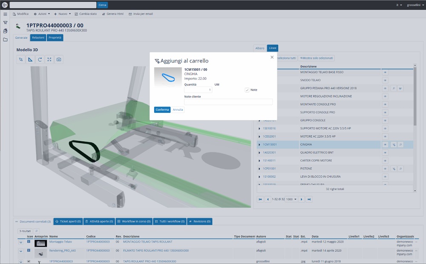Go to first page of lines table
Screen dimensions: 426x264
coord(260,199)
